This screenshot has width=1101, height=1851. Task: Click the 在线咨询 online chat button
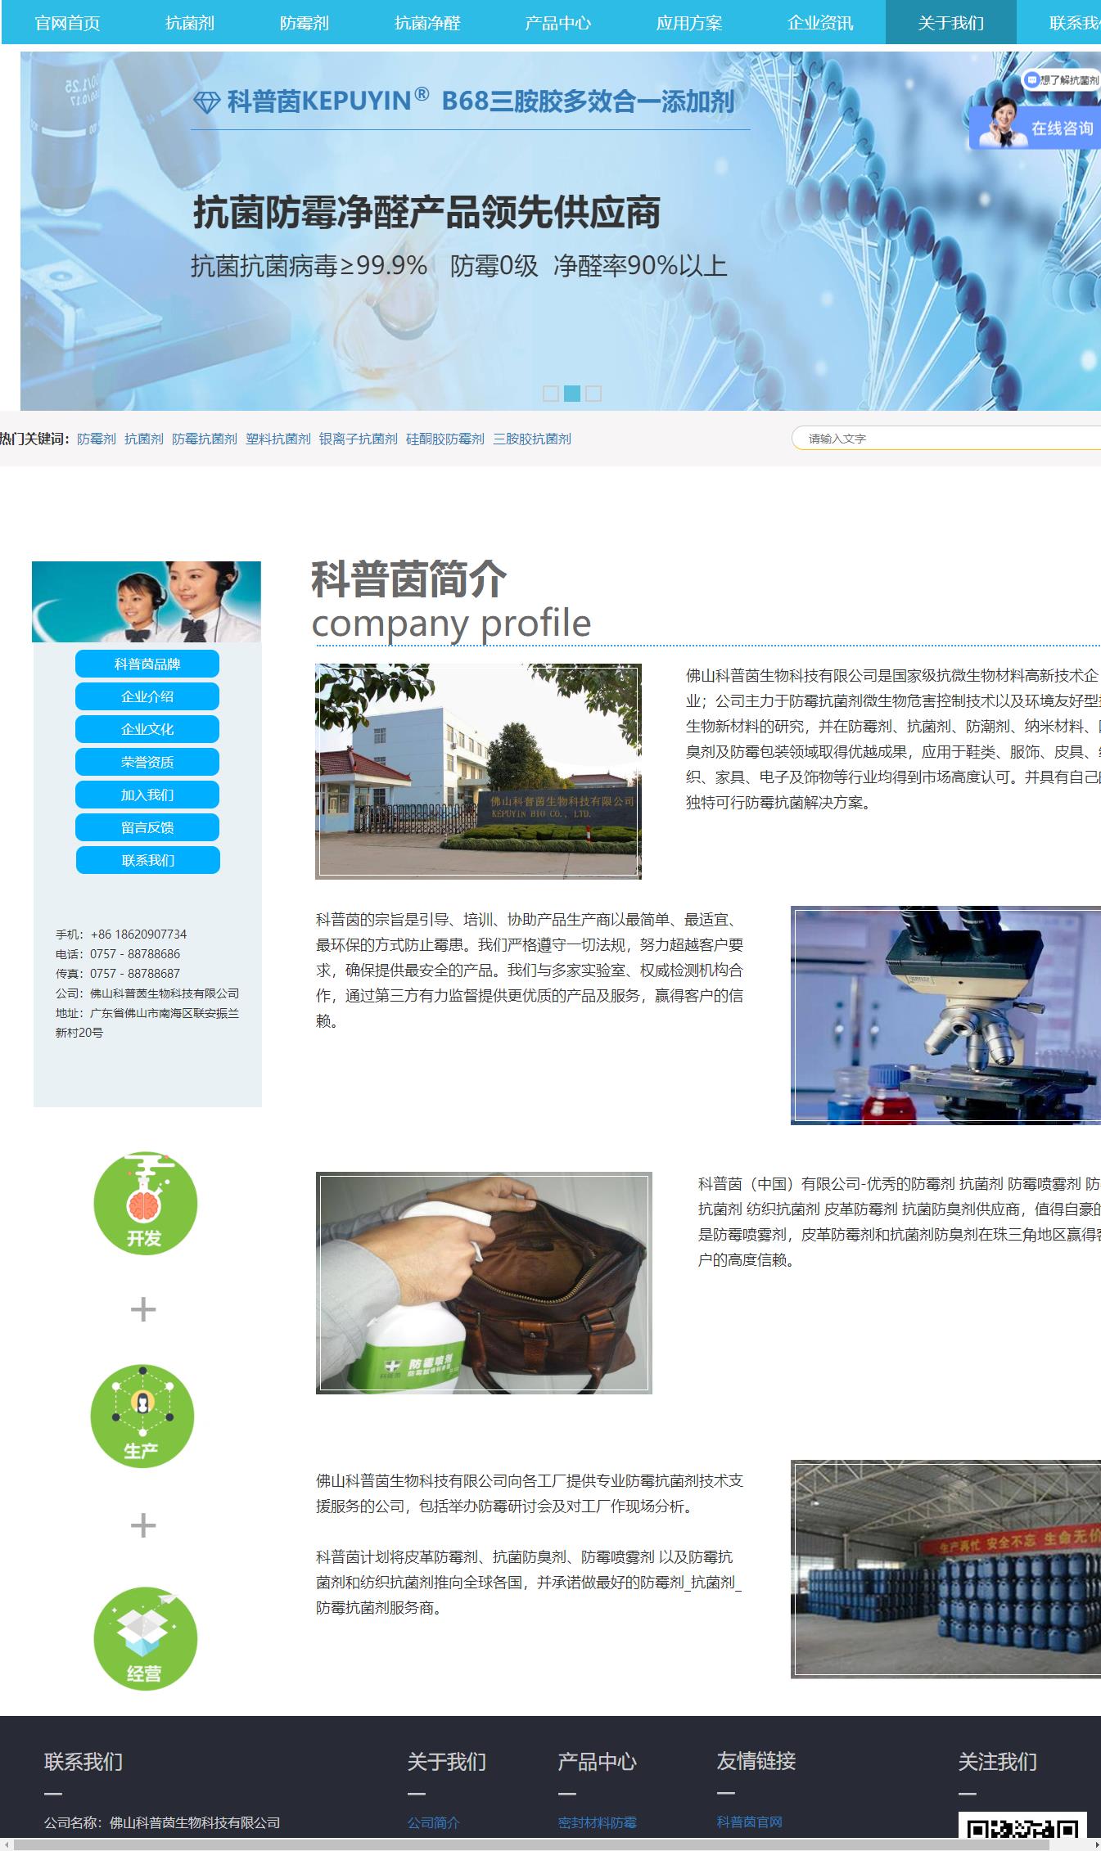coord(1035,128)
